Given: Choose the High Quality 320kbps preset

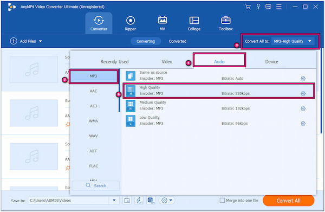Looking at the screenshot, I should [218, 91].
